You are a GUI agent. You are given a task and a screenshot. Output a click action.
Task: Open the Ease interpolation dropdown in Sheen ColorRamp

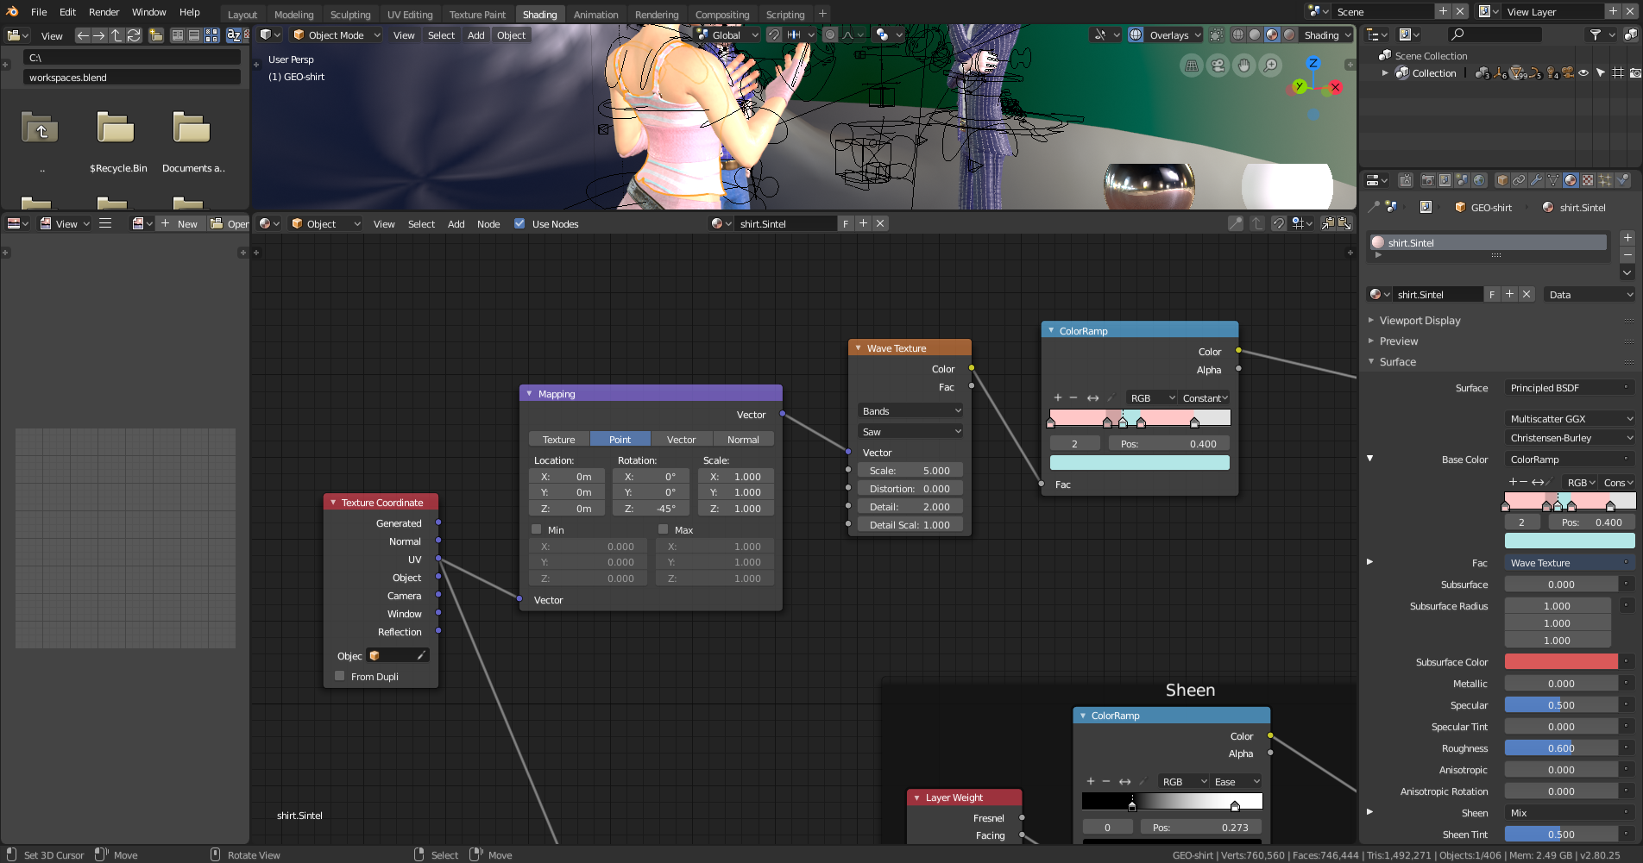click(x=1237, y=782)
